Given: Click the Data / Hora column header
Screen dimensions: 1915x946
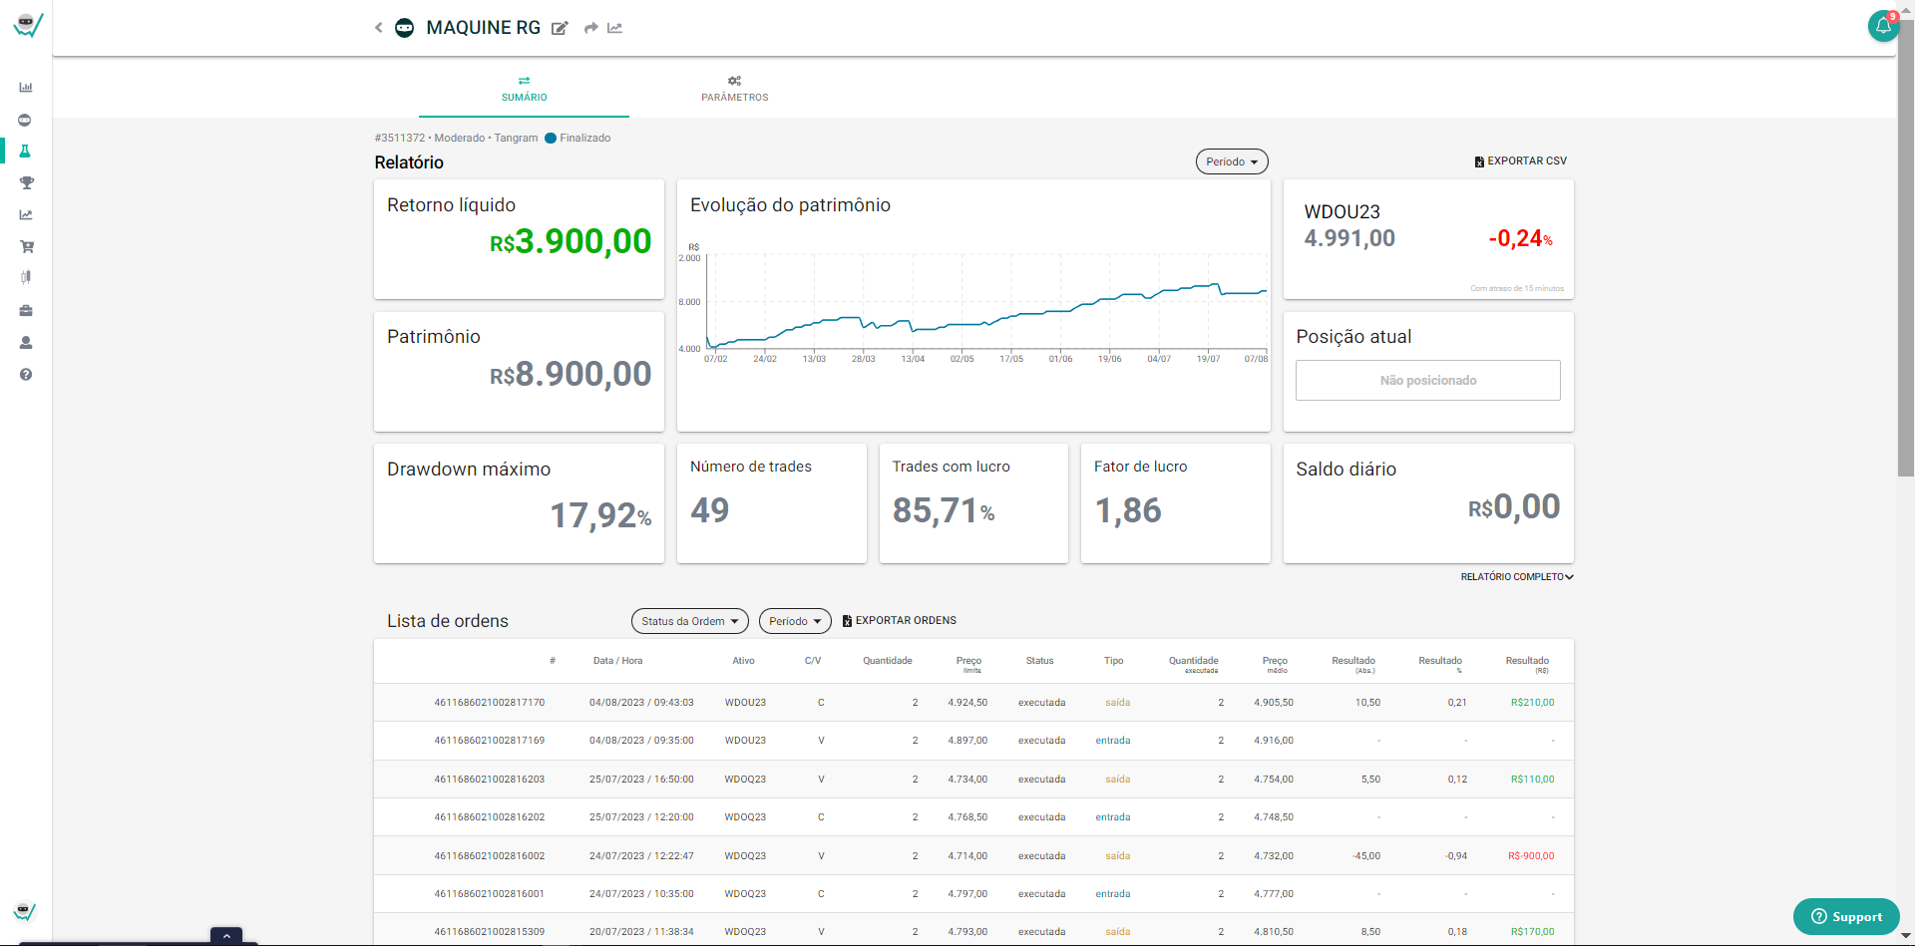Looking at the screenshot, I should [x=617, y=661].
